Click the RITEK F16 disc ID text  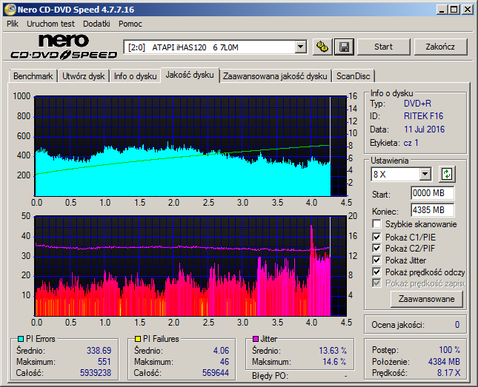(x=423, y=116)
